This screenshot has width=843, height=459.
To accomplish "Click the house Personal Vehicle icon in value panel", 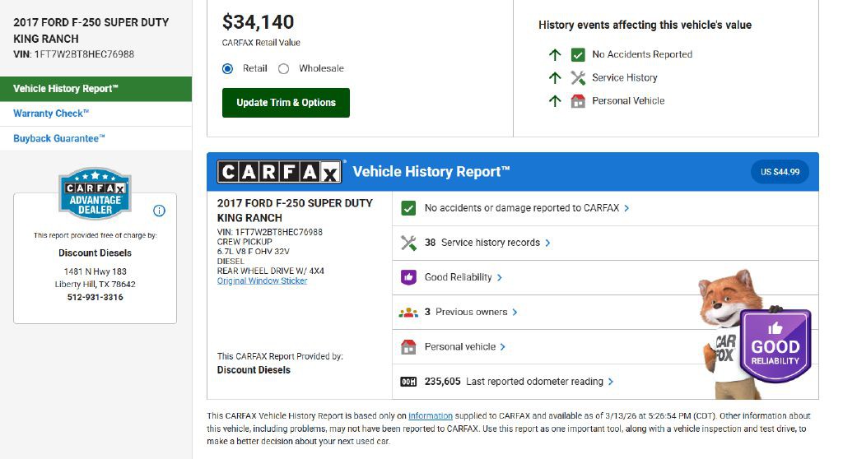I will [x=578, y=100].
